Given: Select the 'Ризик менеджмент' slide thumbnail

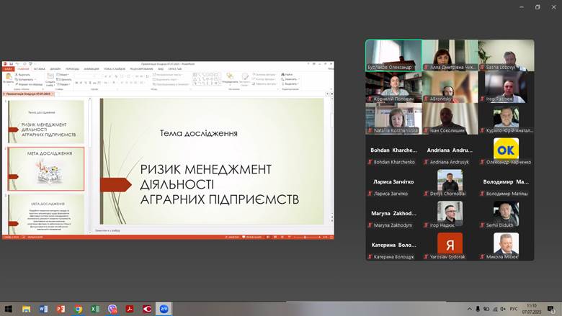Looking at the screenshot, I should click(x=46, y=122).
